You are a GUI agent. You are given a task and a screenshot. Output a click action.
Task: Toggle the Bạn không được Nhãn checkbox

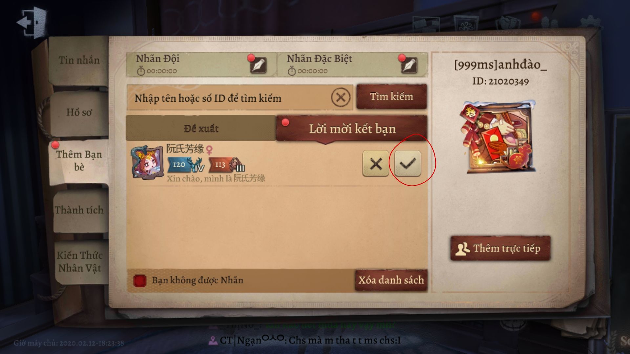140,281
